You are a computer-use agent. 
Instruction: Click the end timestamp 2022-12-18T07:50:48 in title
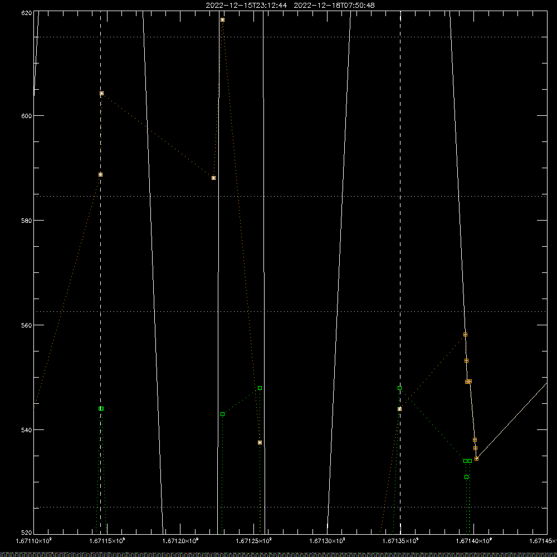click(x=334, y=6)
